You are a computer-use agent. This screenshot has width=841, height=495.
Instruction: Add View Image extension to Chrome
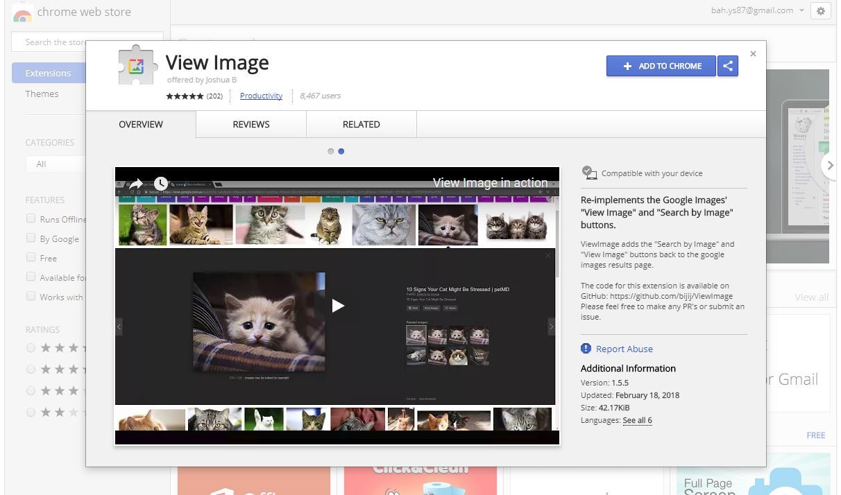point(662,66)
